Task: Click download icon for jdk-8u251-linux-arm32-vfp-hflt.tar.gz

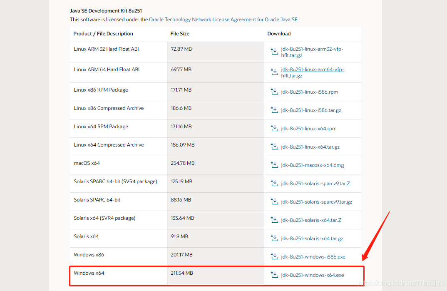Action: 274,51
